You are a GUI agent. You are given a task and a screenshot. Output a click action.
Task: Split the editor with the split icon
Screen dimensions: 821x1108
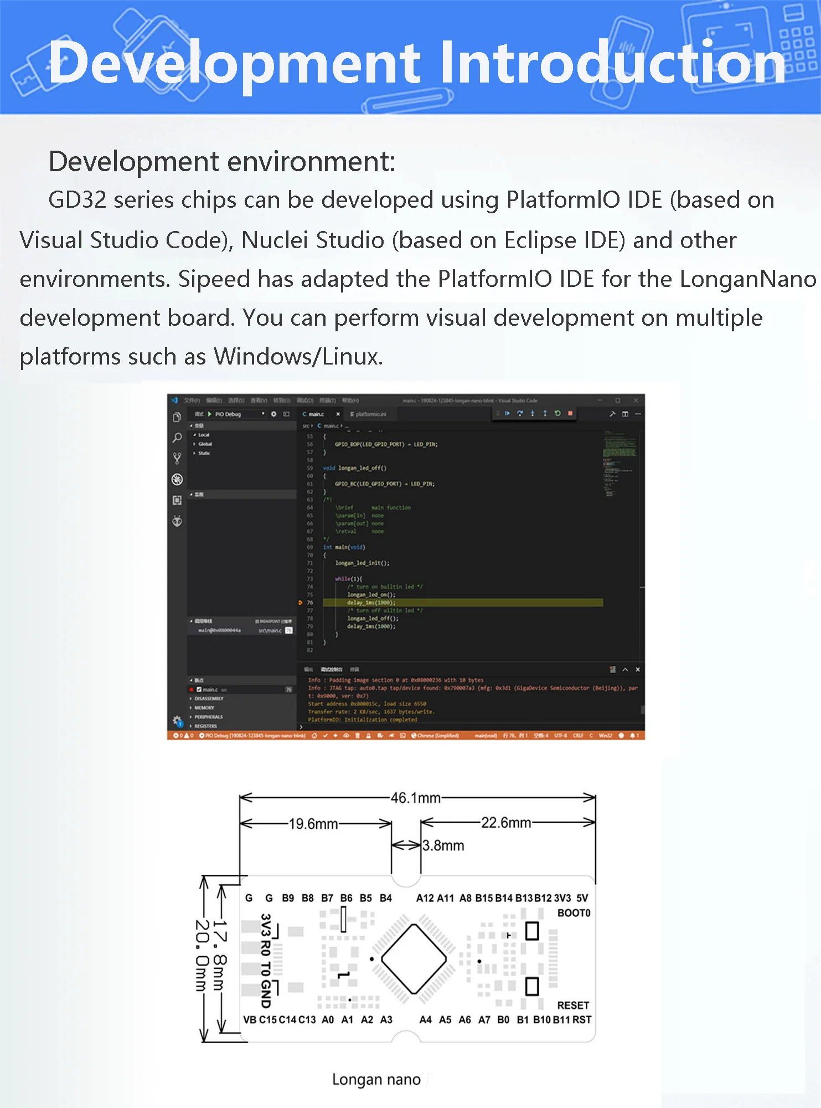[x=625, y=414]
